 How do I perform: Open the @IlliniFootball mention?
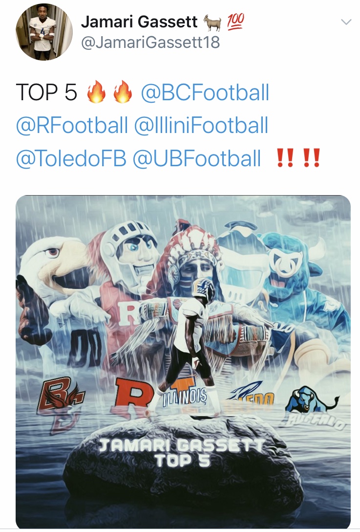click(x=201, y=125)
